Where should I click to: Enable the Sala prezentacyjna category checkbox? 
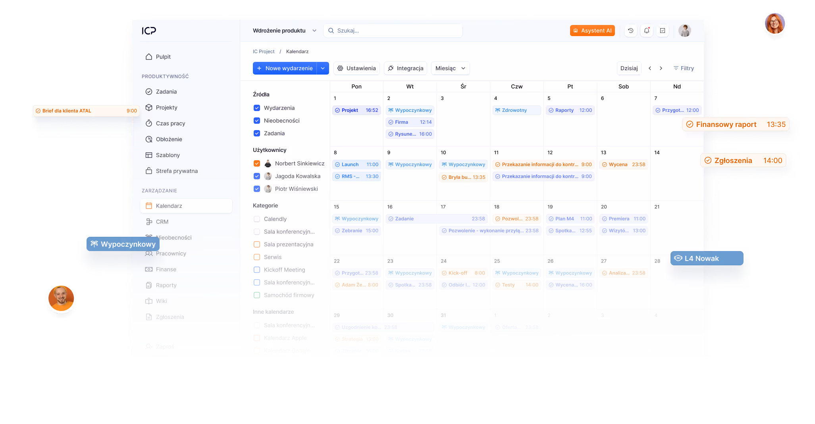click(257, 244)
